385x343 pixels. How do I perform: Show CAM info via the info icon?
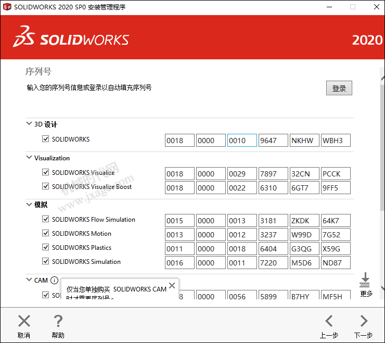[54, 280]
